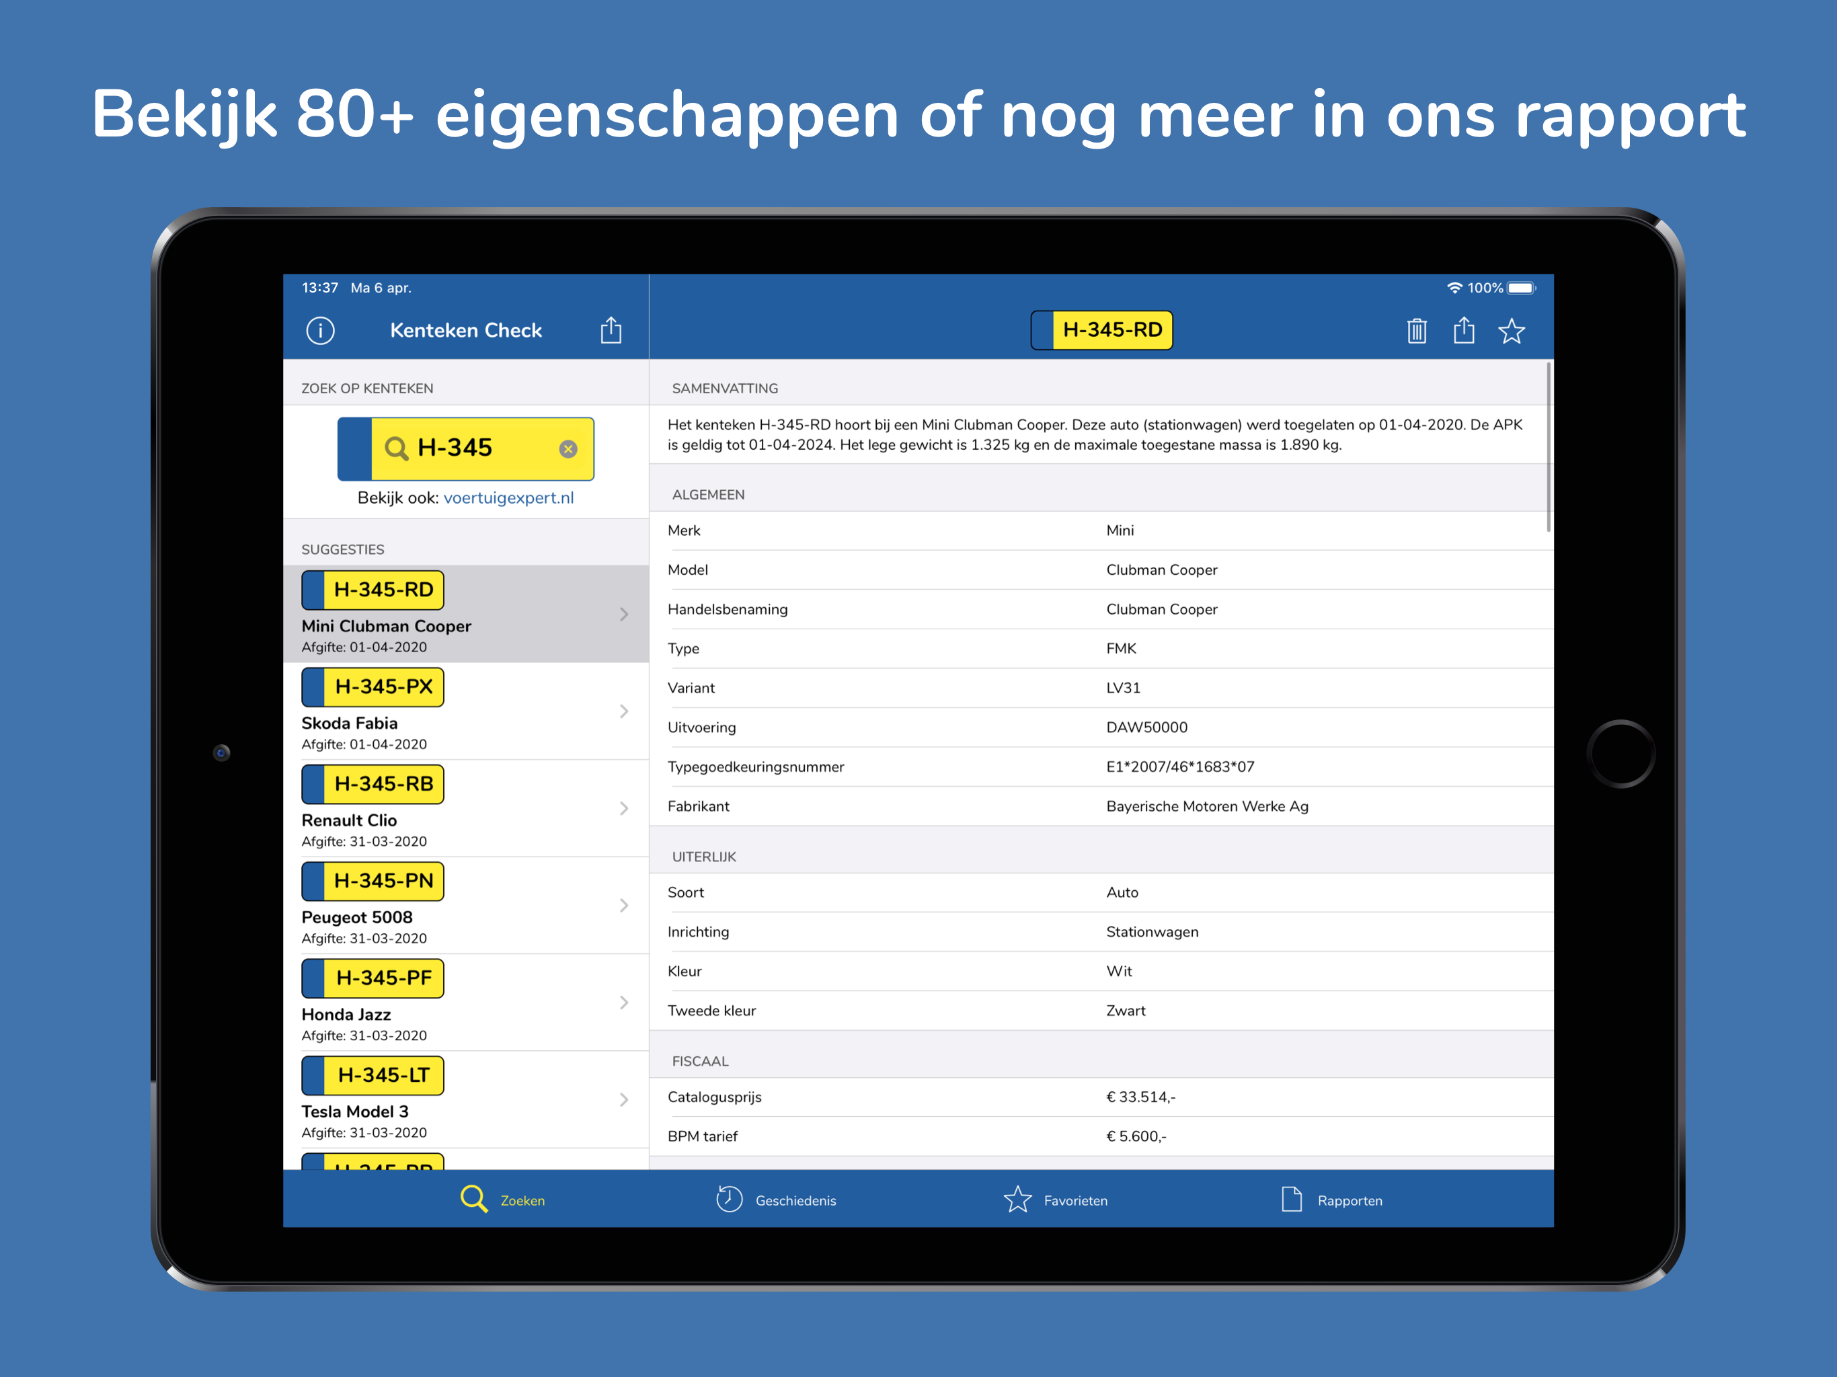Switch to the Geschiedenis tab
The width and height of the screenshot is (1837, 1377).
tap(777, 1200)
